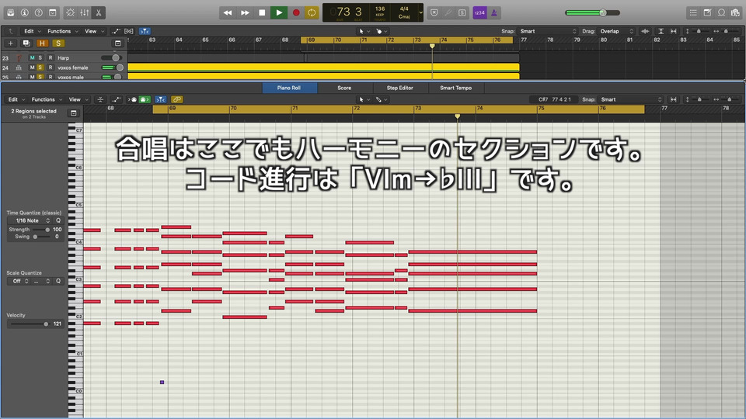This screenshot has width=746, height=419.
Task: Toggle the global Solo S button in track header
Action: (58, 43)
